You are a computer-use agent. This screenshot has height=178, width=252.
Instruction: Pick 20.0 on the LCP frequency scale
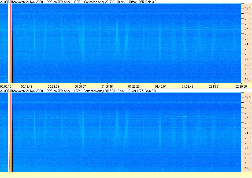click(248, 153)
